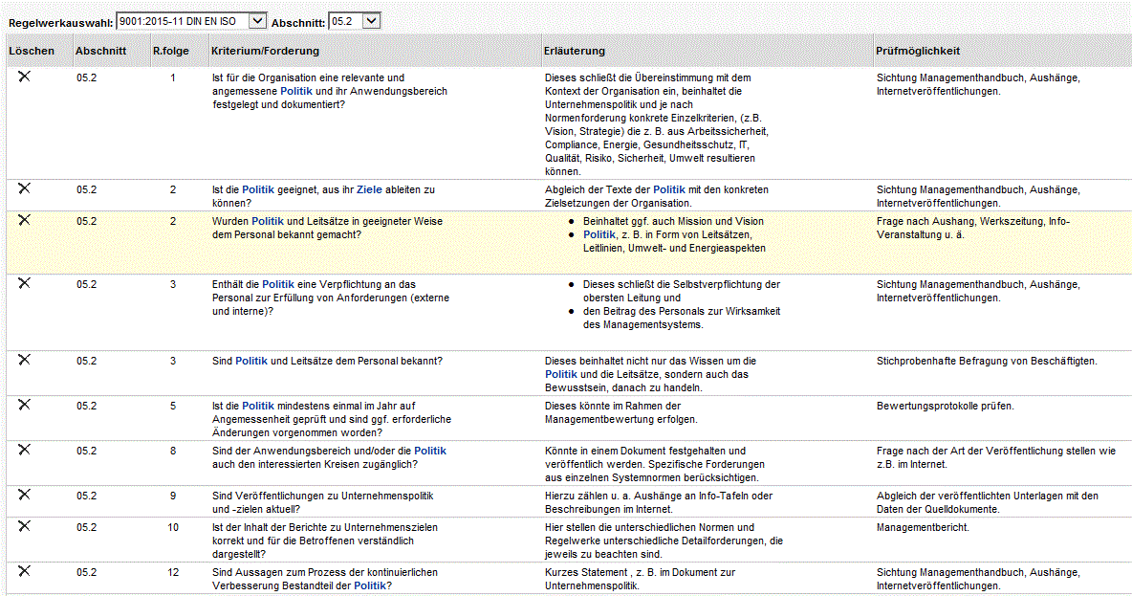This screenshot has height=596, width=1132.
Task: Click the 'Prüfmöglichkeit' column header
Action: point(918,51)
